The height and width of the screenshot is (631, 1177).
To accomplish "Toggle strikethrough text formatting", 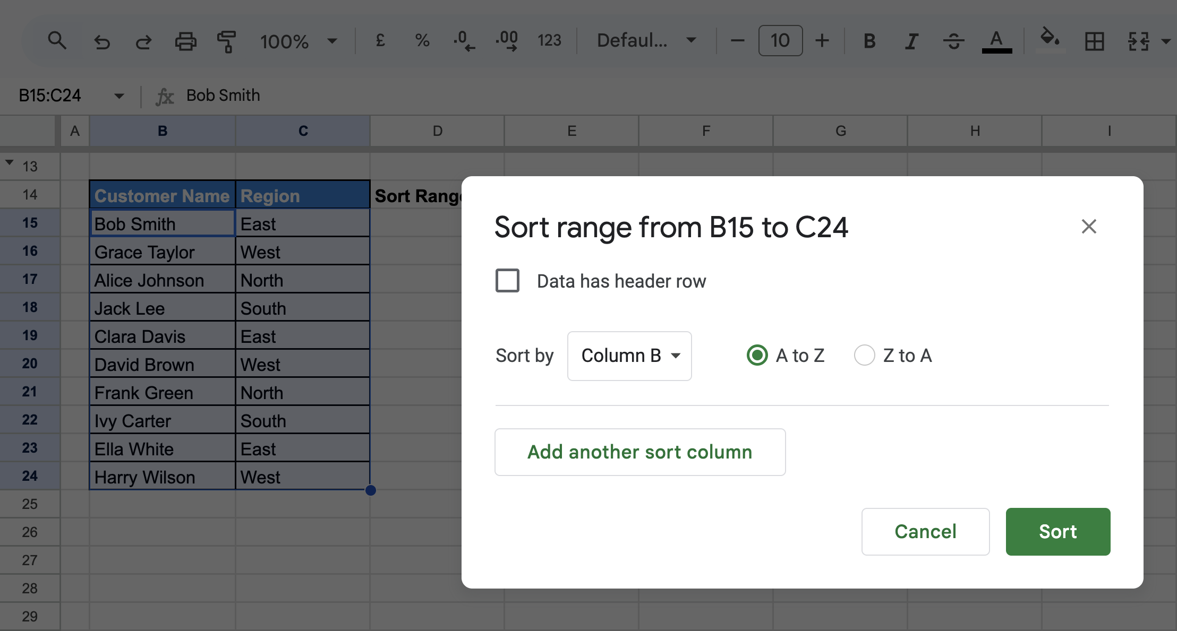I will pos(953,41).
